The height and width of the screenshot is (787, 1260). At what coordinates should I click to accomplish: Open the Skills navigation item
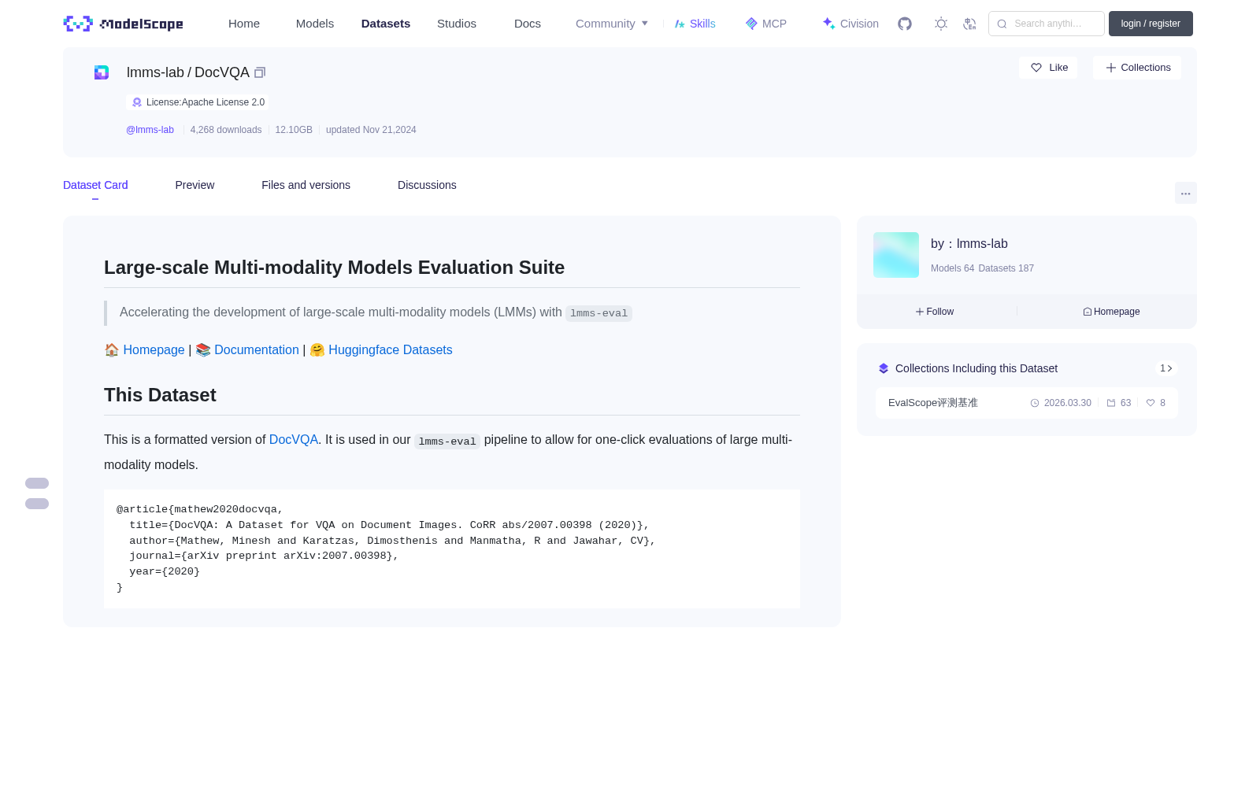tap(695, 24)
